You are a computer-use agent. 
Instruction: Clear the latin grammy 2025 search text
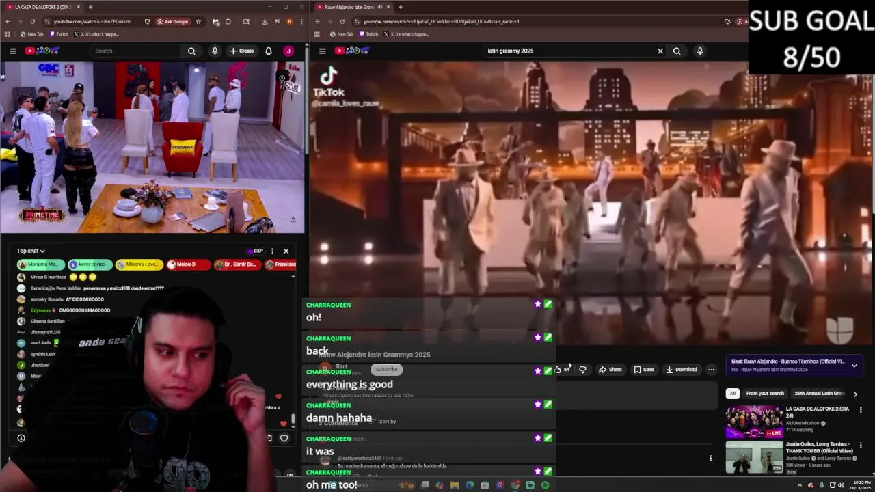pyautogui.click(x=660, y=51)
